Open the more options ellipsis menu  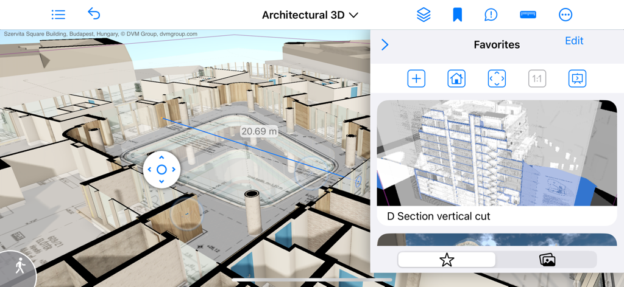point(565,15)
